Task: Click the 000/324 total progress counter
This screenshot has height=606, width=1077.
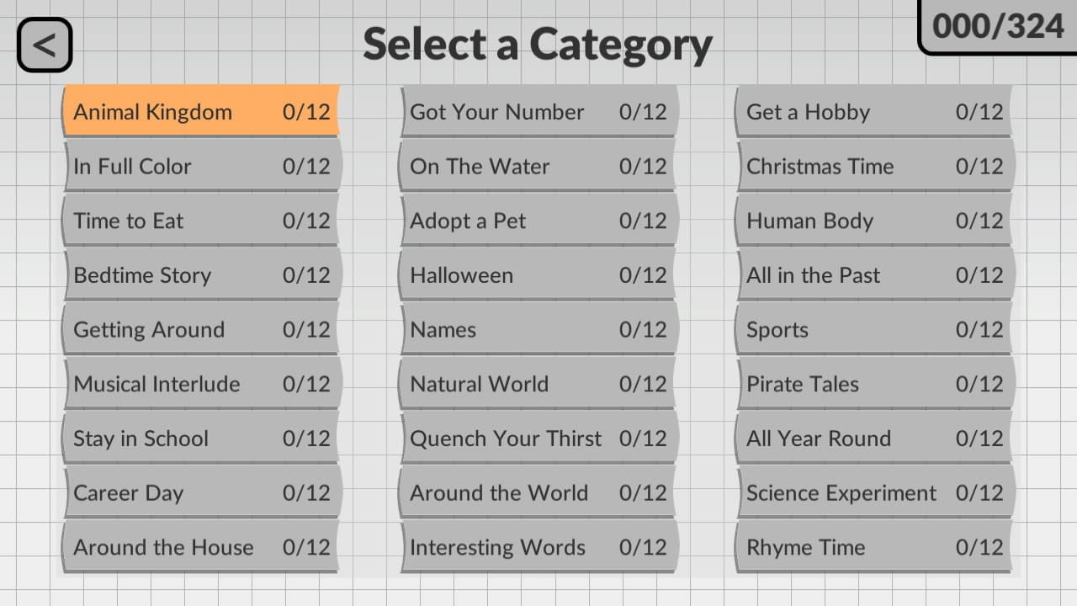Action: (x=998, y=26)
